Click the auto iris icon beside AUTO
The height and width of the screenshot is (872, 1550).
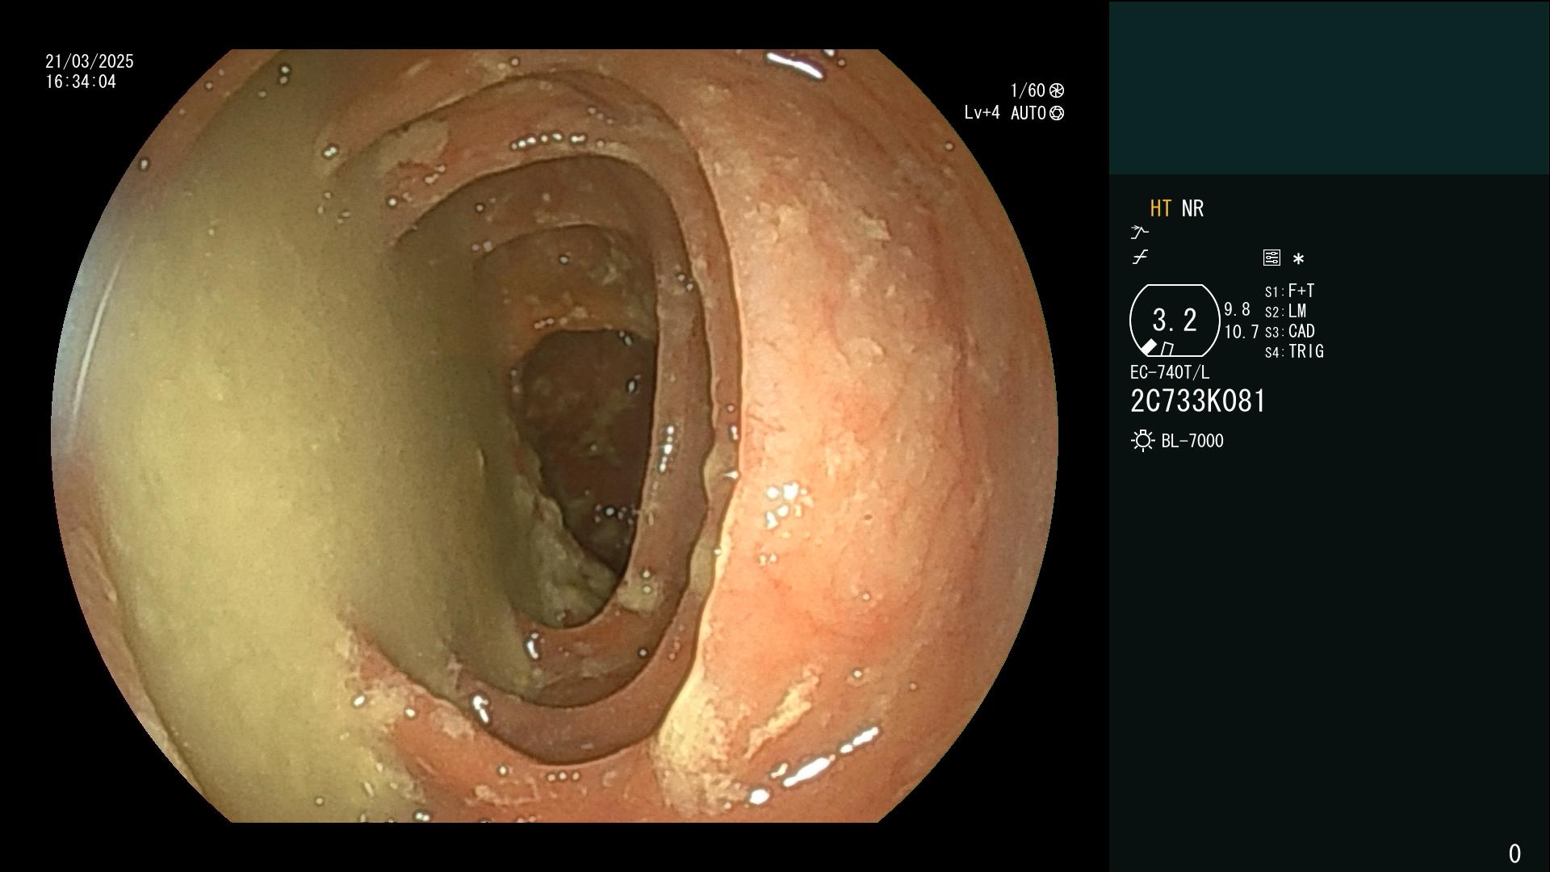coord(1057,113)
